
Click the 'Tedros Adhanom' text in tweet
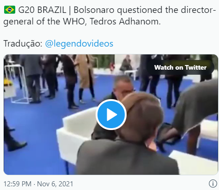pyautogui.click(x=125, y=21)
